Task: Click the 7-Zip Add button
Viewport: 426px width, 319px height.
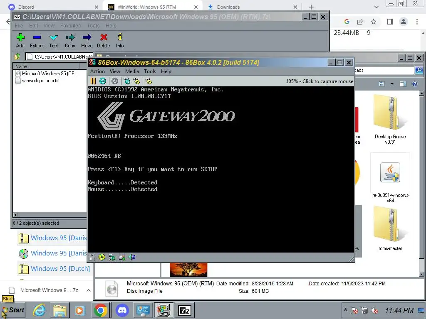Action: tap(20, 41)
